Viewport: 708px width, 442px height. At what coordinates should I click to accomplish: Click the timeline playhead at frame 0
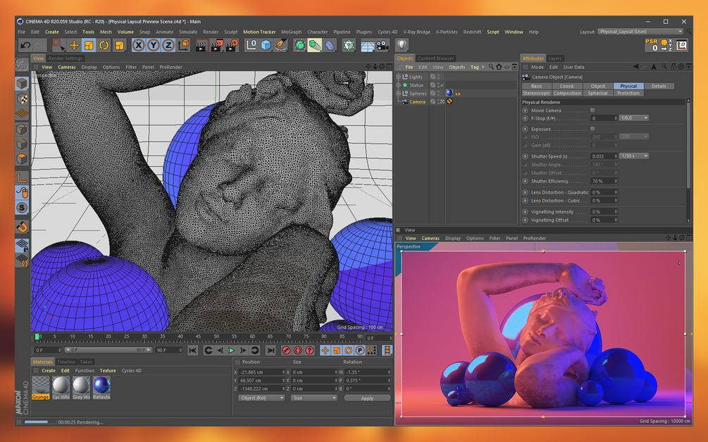point(37,336)
